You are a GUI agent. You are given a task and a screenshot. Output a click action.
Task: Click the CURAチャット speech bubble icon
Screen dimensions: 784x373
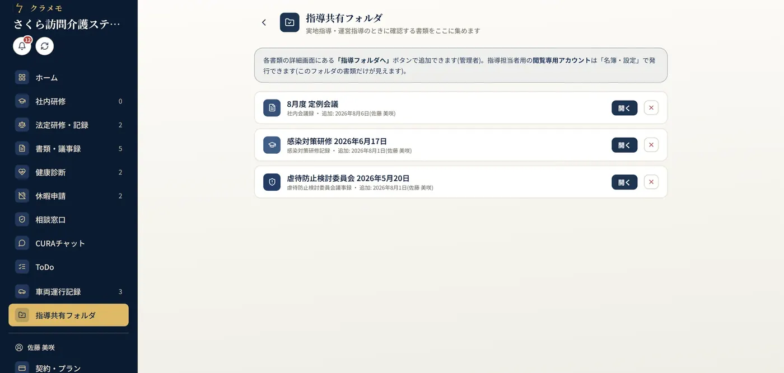pos(22,243)
